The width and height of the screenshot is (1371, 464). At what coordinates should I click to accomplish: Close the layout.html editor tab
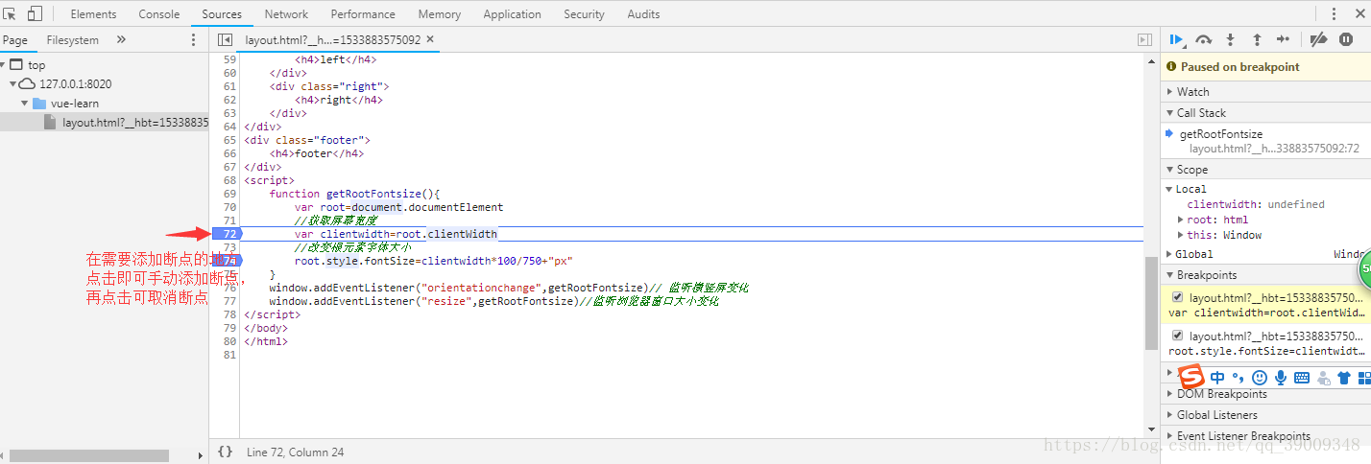431,39
